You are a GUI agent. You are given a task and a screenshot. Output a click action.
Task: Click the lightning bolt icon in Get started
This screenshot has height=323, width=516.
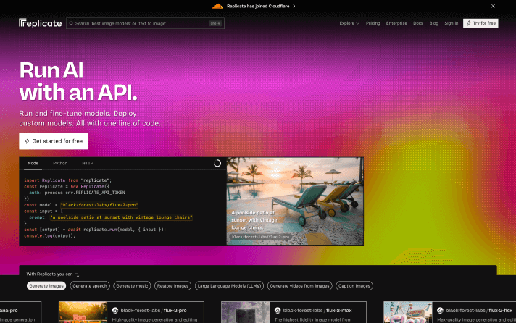coord(27,141)
